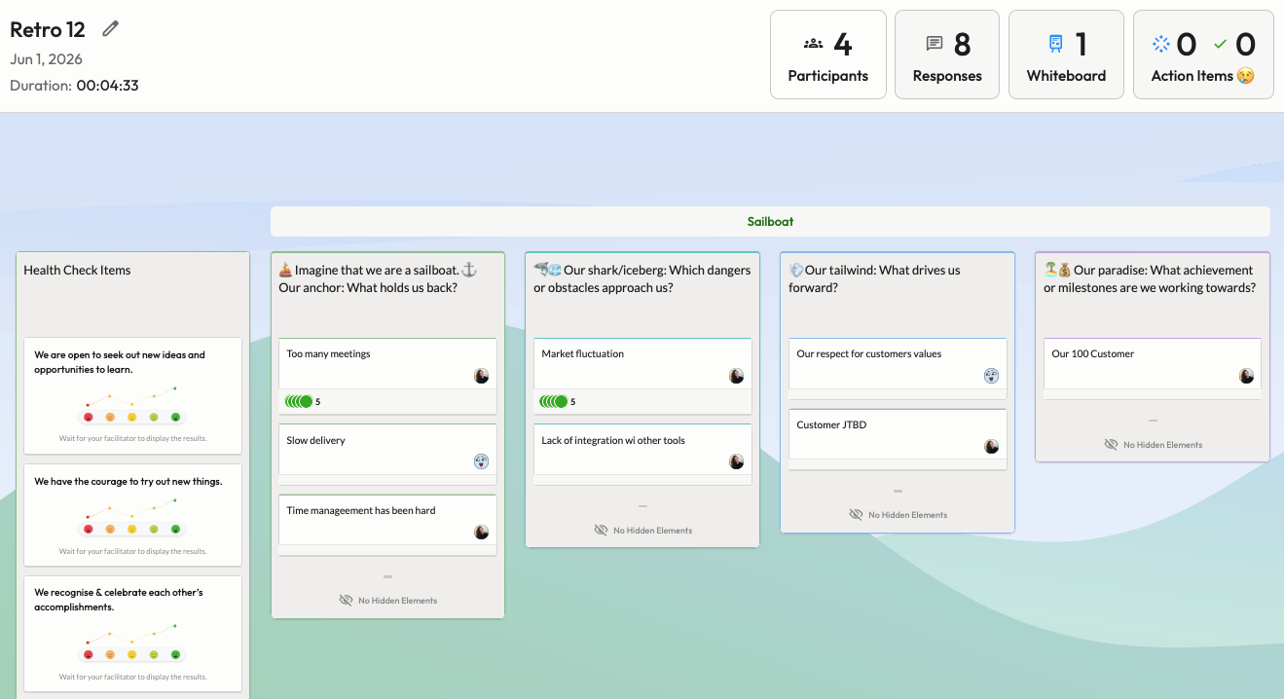1284x699 pixels.
Task: Click avatar on 'Market fluctuation' card
Action: point(737,376)
